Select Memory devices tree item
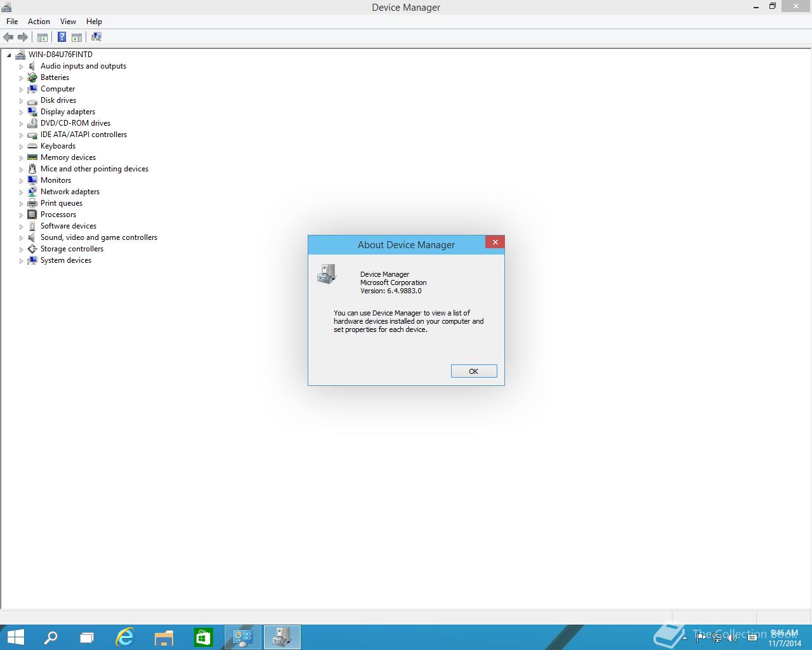Image resolution: width=812 pixels, height=650 pixels. (69, 157)
